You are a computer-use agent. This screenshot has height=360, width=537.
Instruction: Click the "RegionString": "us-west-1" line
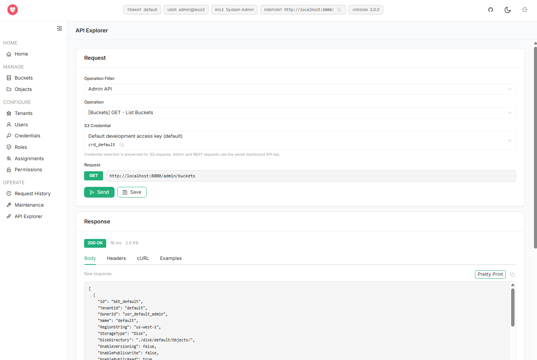[129, 327]
